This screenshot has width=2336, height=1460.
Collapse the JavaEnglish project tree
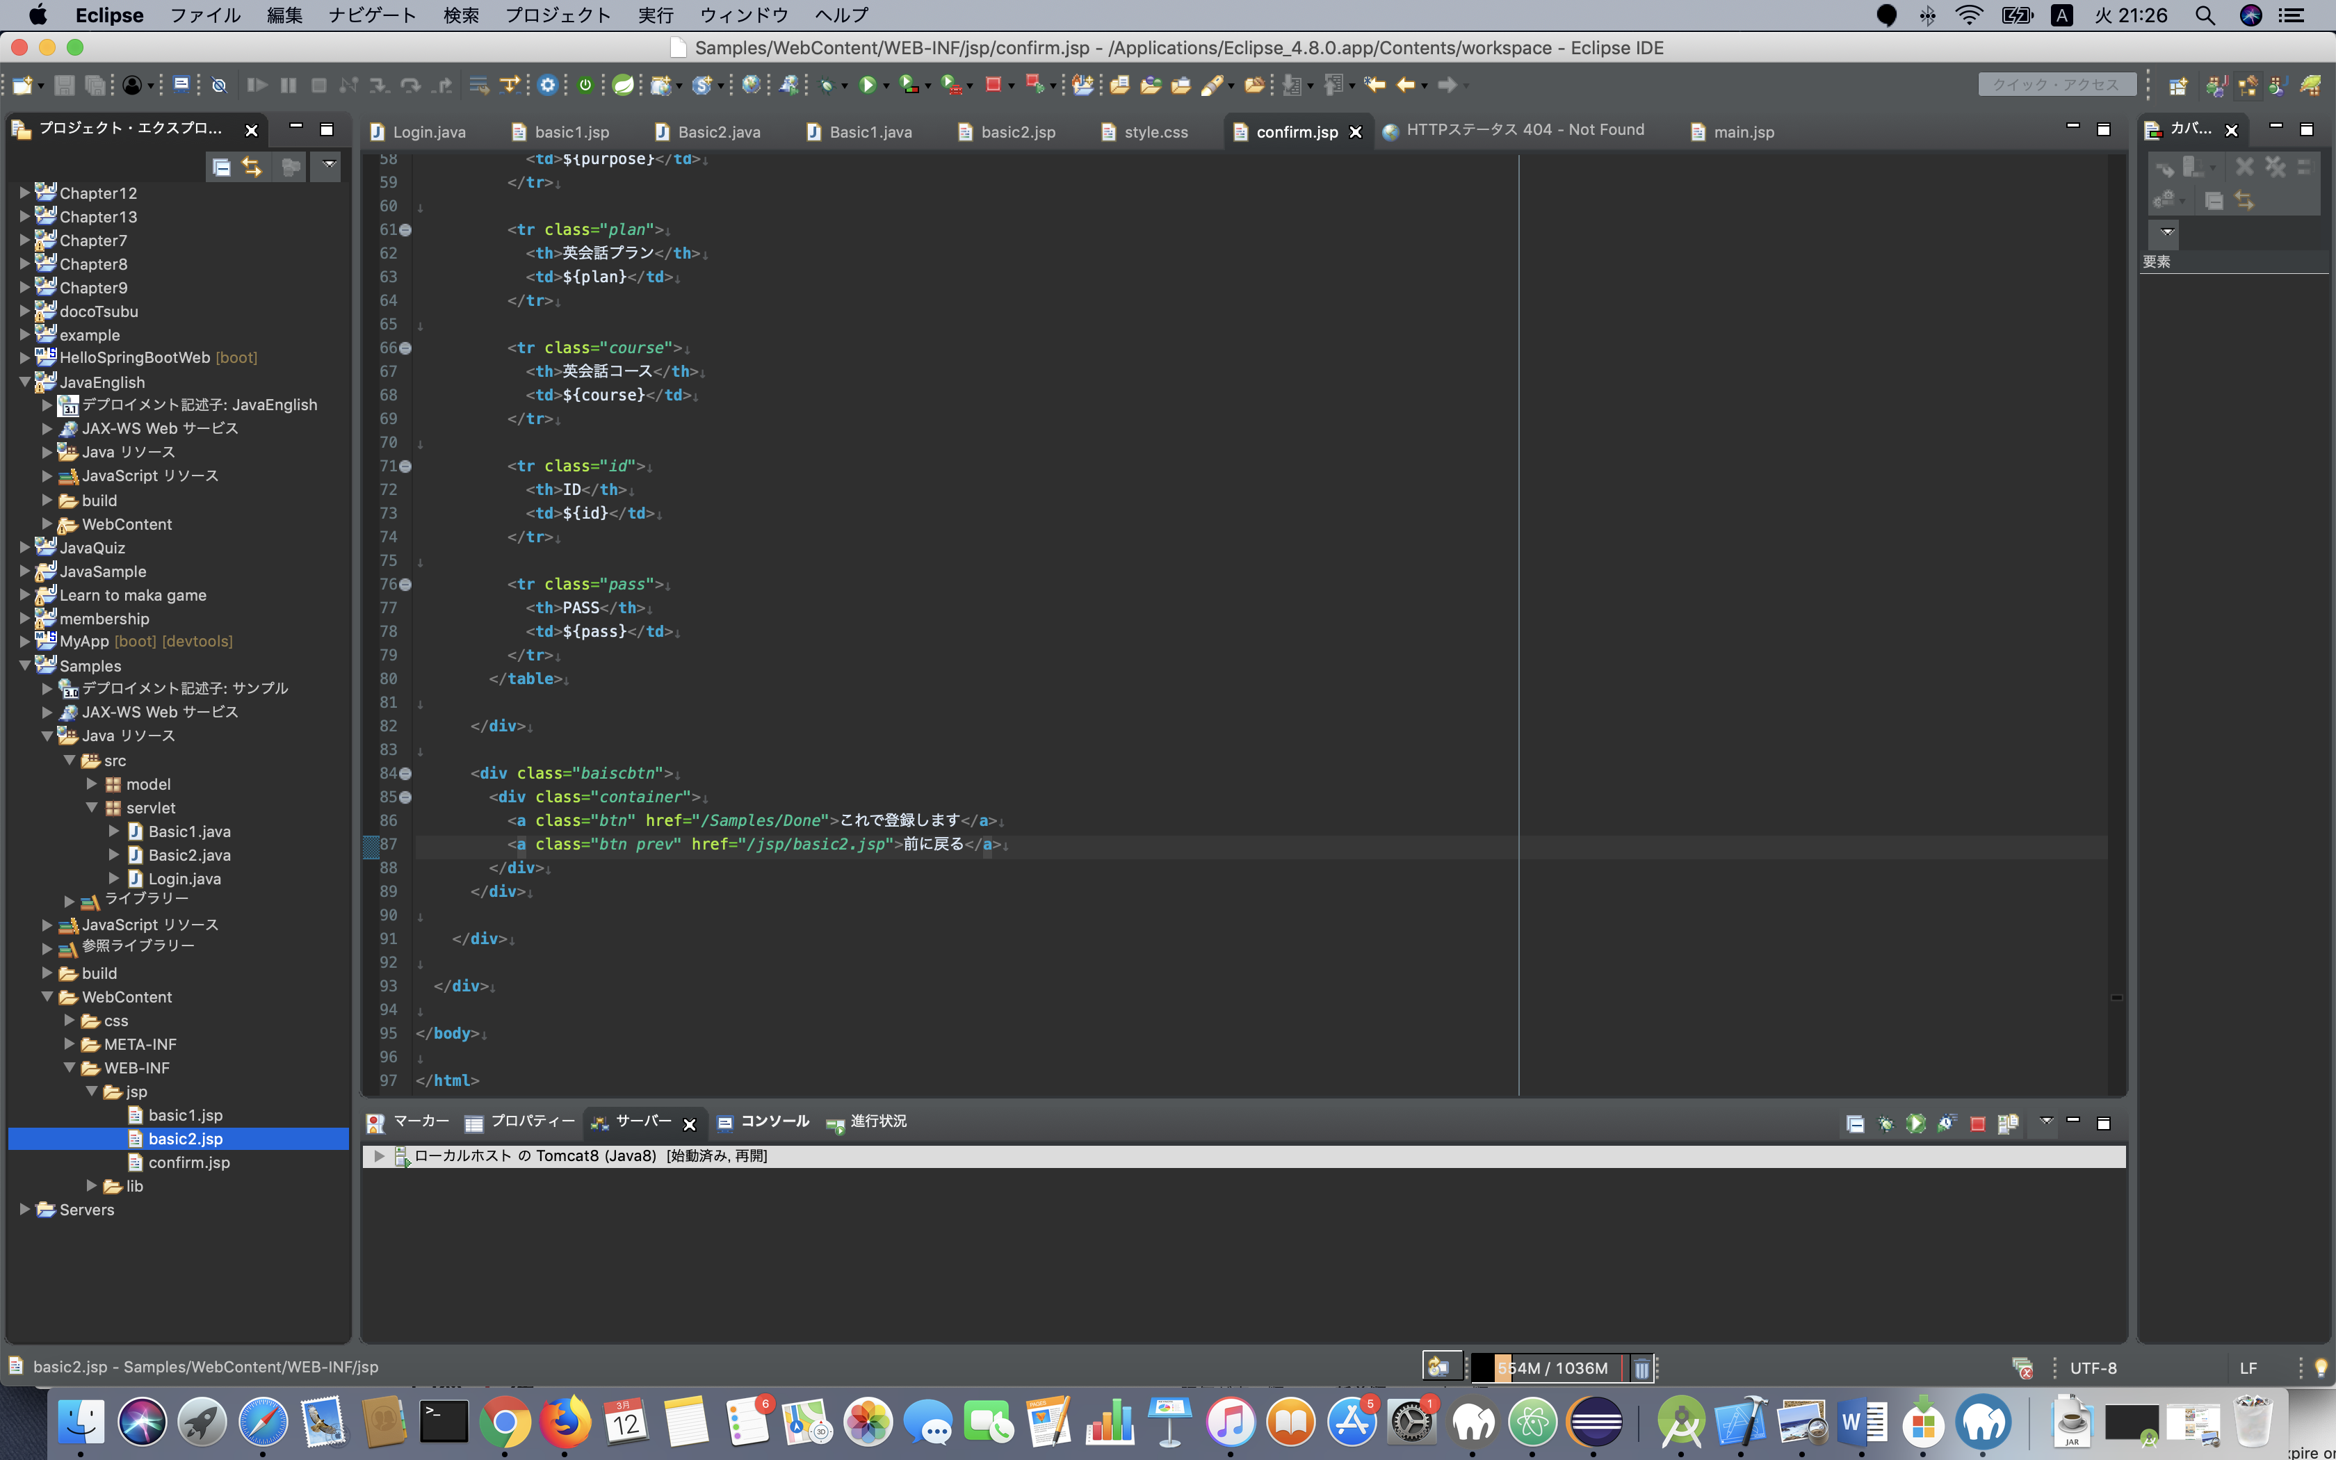point(25,382)
